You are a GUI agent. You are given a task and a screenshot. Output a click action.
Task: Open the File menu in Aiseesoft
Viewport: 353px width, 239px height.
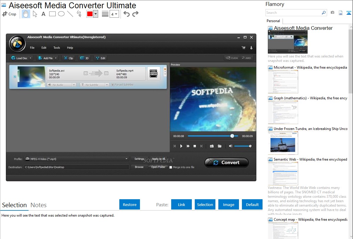pos(32,48)
